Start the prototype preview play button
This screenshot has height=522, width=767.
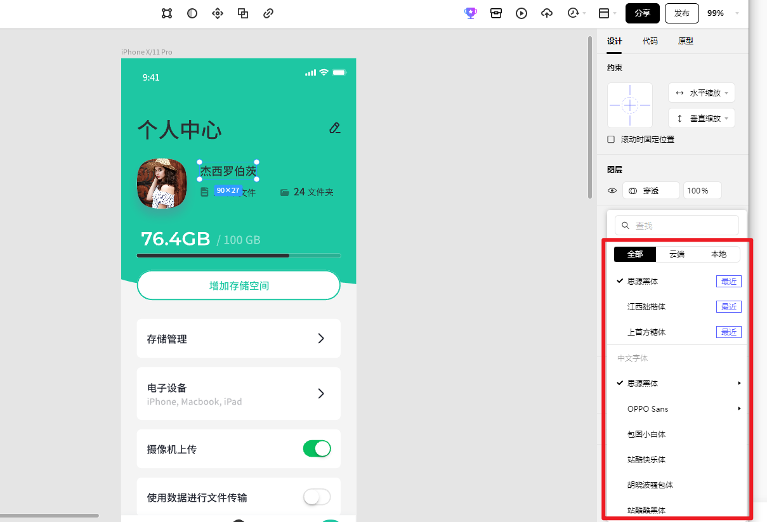pyautogui.click(x=521, y=13)
